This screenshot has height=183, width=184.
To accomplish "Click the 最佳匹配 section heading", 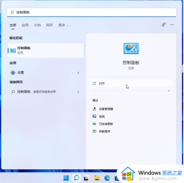I will pyautogui.click(x=16, y=38).
